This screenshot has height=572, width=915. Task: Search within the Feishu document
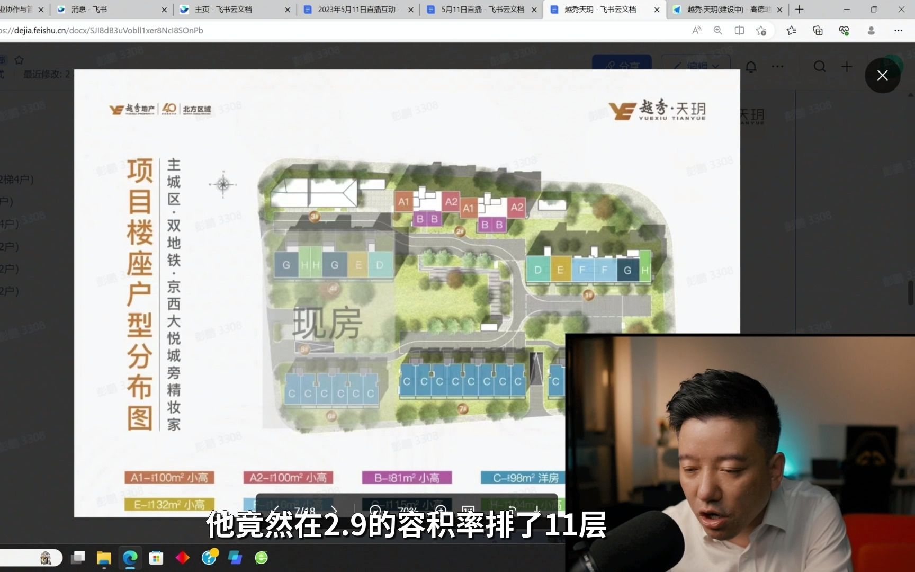coord(820,67)
